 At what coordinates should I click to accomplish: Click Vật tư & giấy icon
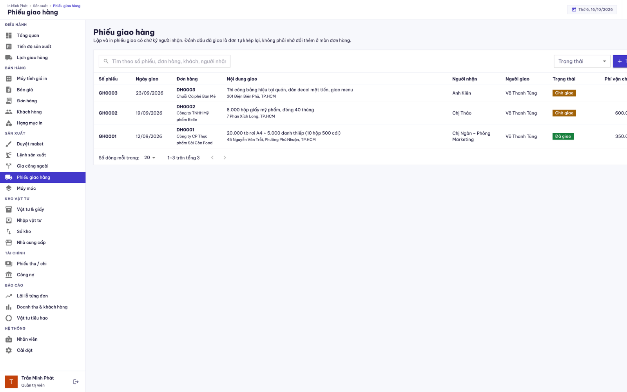tap(9, 209)
